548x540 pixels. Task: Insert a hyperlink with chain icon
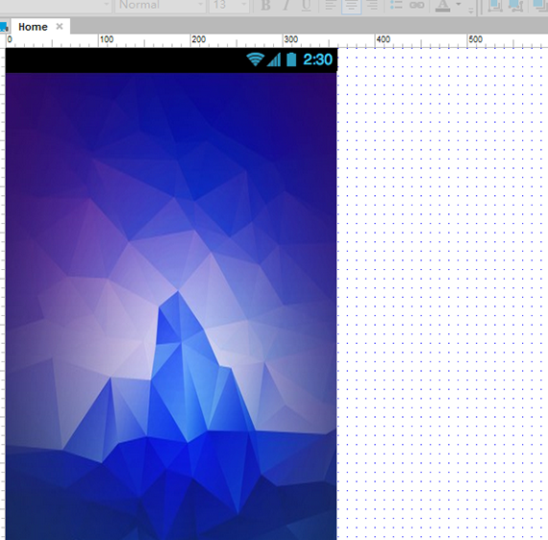click(416, 5)
